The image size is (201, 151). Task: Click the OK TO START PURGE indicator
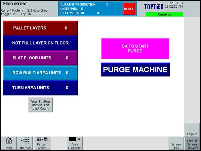coord(135,49)
